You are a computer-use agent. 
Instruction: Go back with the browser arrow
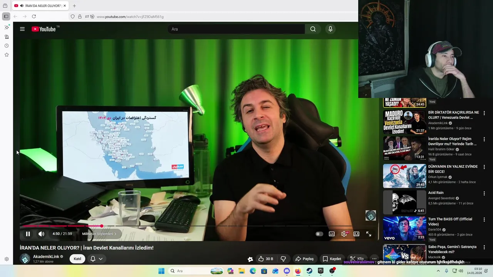coord(15,17)
